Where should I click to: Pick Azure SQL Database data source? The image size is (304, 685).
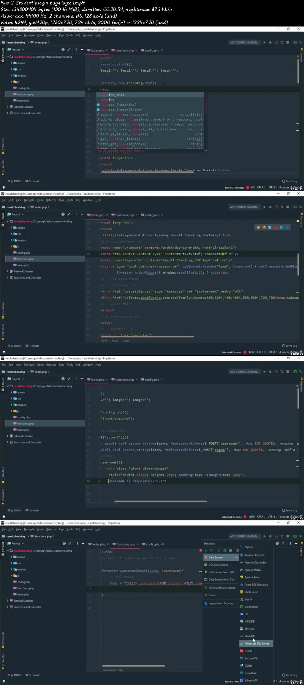click(256, 585)
